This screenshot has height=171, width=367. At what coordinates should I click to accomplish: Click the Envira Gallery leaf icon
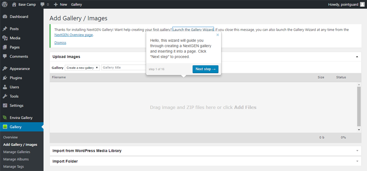5,118
